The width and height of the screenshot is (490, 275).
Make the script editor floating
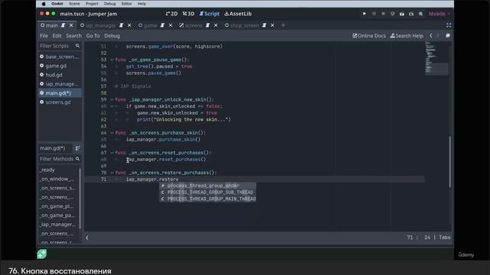(x=447, y=36)
